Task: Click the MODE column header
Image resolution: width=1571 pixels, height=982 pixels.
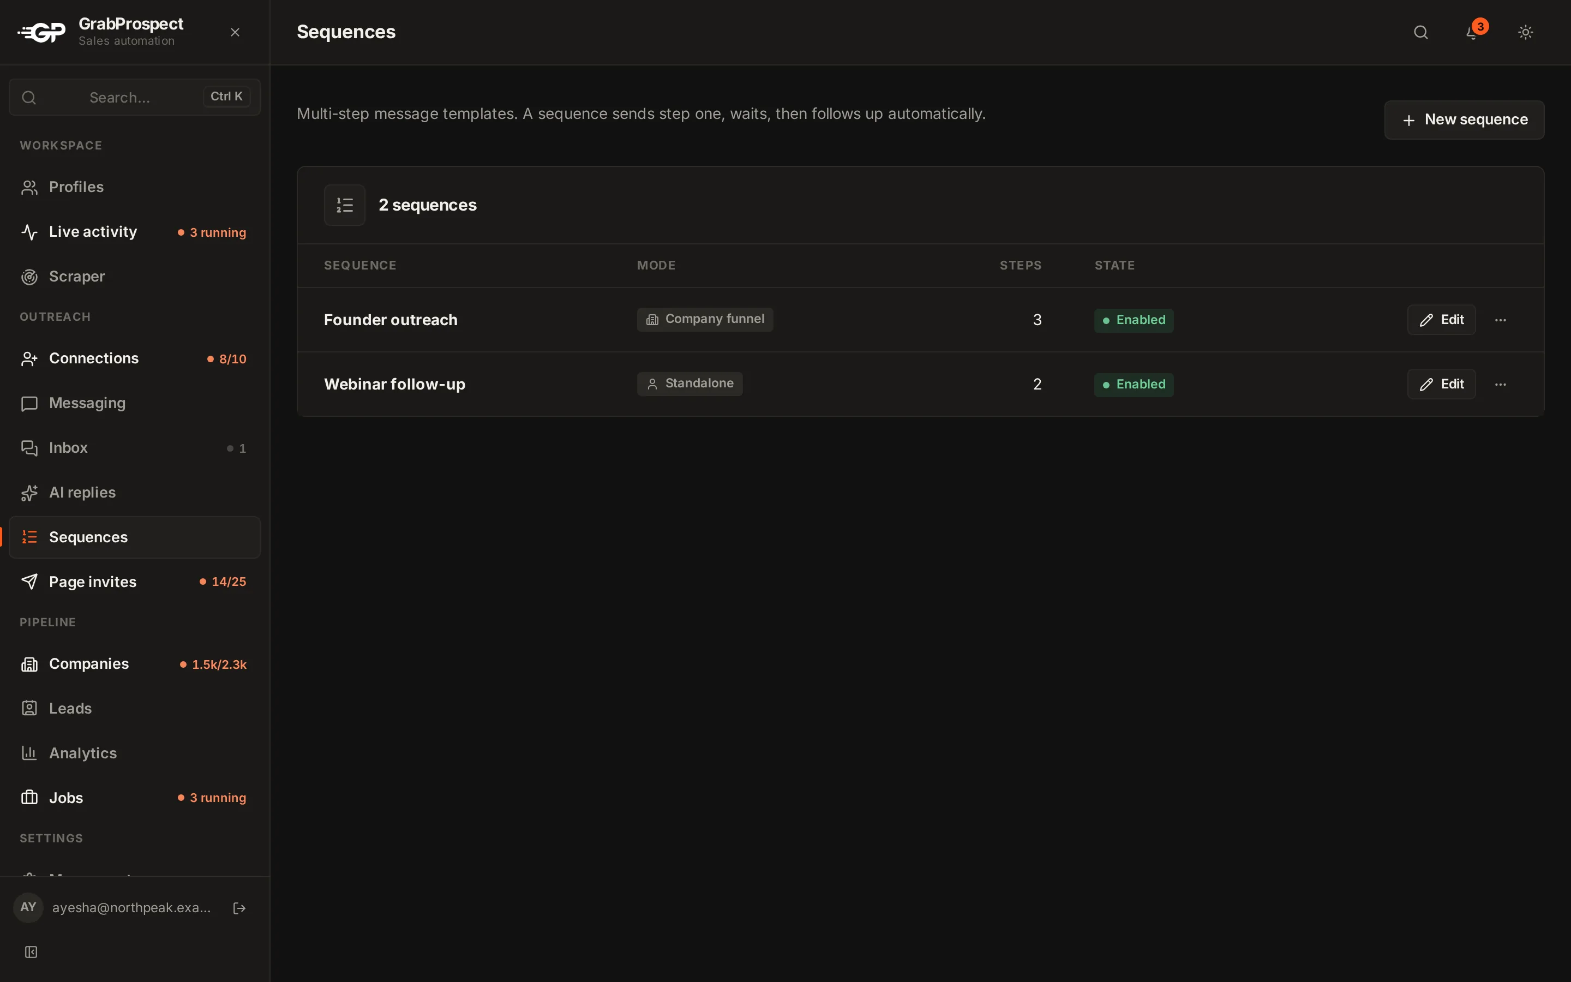Action: pyautogui.click(x=656, y=266)
